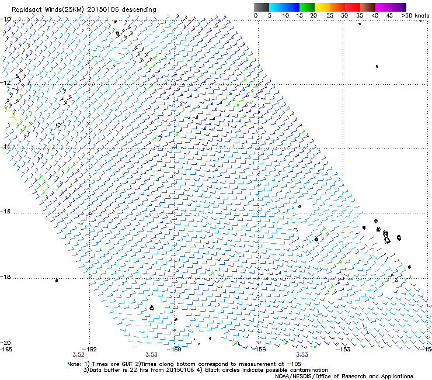
Task: Click the '-16' latitude axis label
Action: coord(5,212)
